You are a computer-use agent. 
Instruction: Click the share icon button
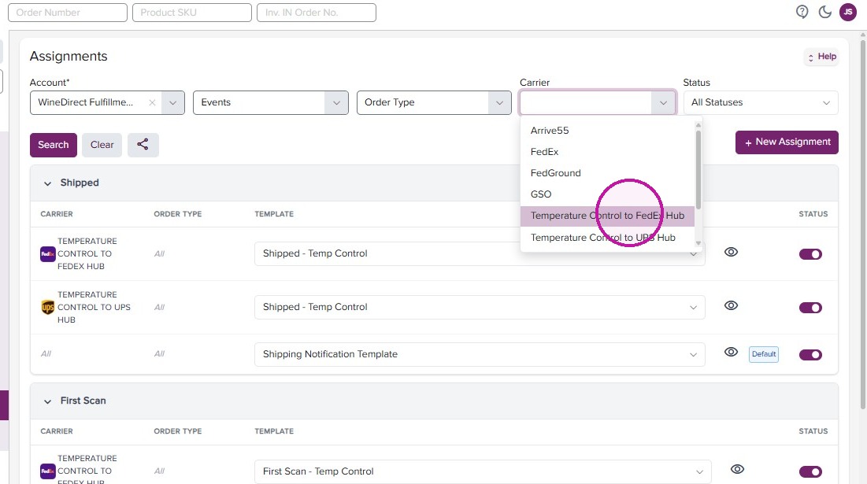[143, 145]
